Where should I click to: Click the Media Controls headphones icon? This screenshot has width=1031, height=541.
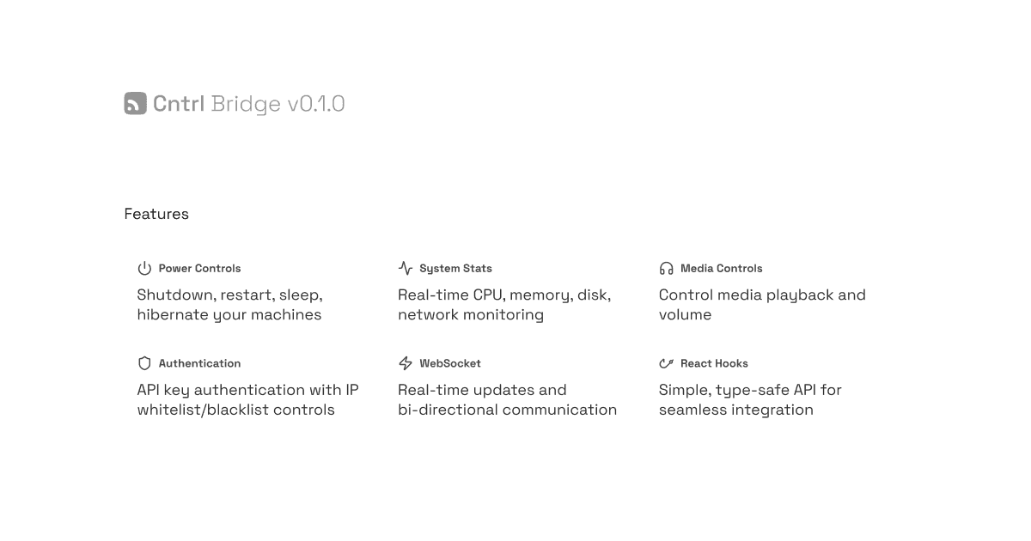point(667,269)
